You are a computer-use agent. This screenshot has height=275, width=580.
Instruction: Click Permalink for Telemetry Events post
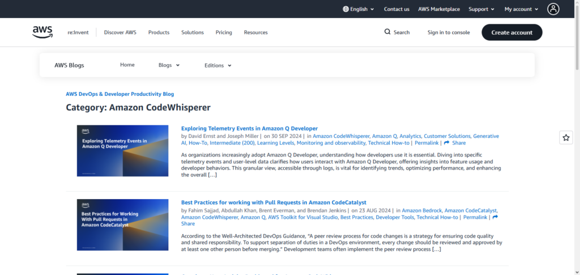(427, 143)
